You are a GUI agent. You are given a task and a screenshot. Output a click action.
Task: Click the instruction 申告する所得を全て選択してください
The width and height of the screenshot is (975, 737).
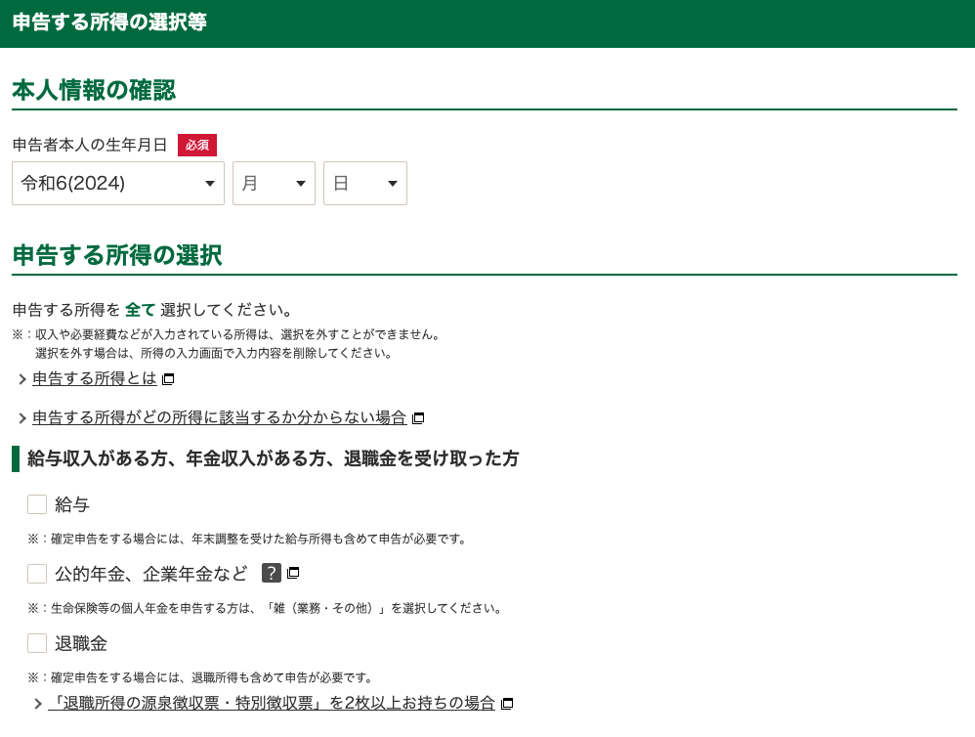153,310
